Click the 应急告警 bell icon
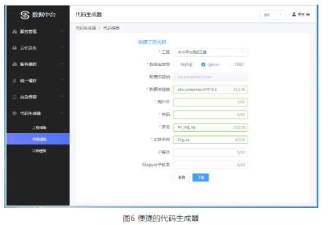Screen dimensions: 328x225 click(x=14, y=97)
